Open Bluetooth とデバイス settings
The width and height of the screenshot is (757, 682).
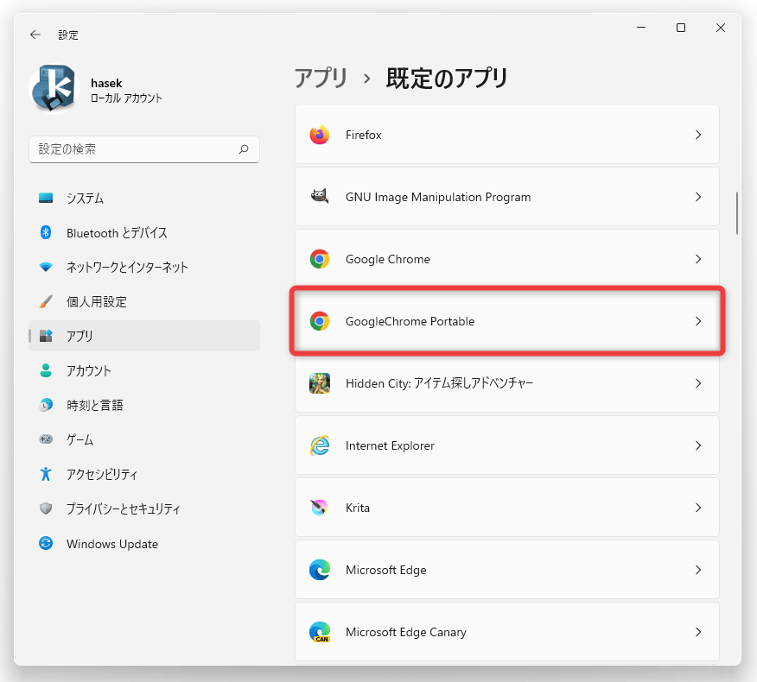coord(144,233)
